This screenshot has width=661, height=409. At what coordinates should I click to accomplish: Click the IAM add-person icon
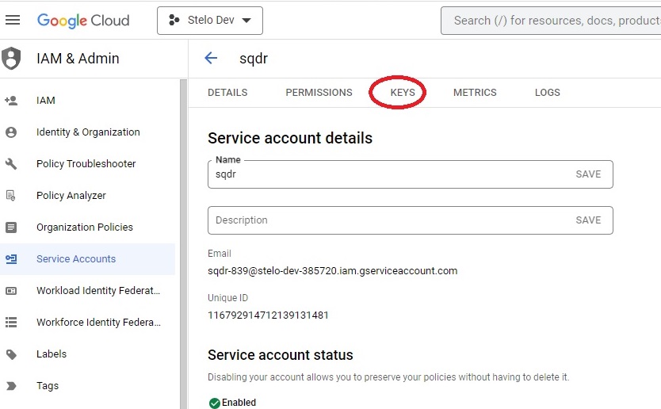click(11, 101)
